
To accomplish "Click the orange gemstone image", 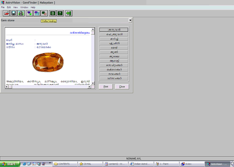I will (x=48, y=62).
